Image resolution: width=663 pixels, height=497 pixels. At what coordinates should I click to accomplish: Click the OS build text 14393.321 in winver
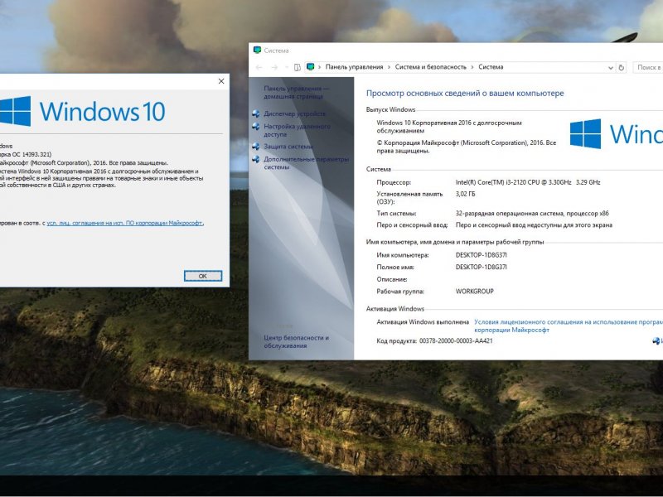coord(26,154)
